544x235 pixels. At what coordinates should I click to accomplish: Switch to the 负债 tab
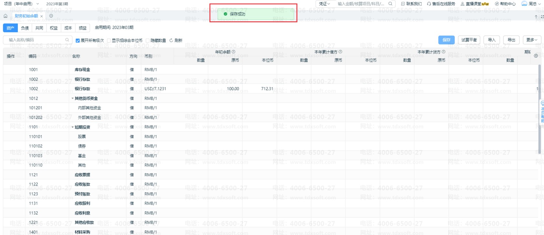click(25, 28)
